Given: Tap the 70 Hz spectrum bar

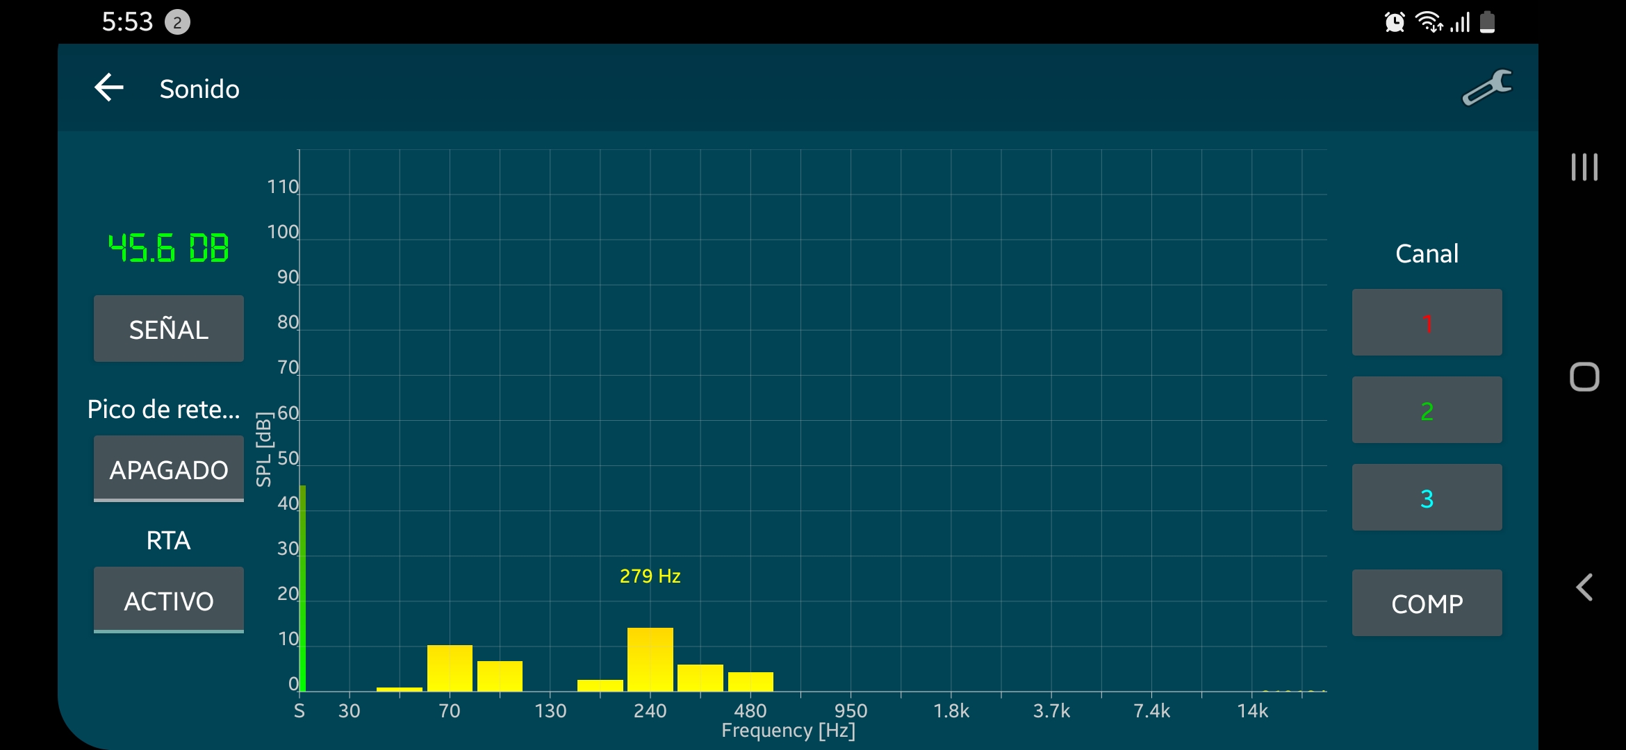Looking at the screenshot, I should 450,668.
